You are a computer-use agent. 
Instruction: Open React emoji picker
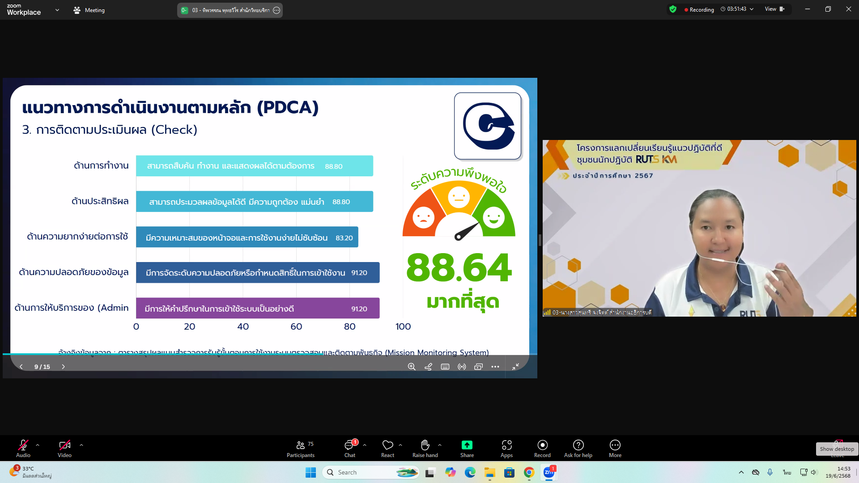tap(387, 448)
